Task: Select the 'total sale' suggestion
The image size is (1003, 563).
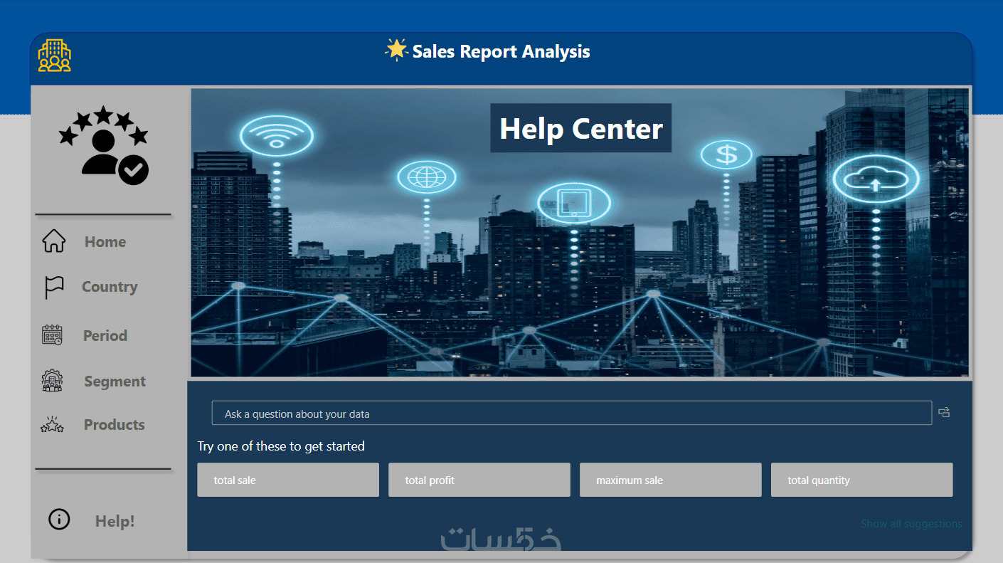Action: tap(288, 480)
